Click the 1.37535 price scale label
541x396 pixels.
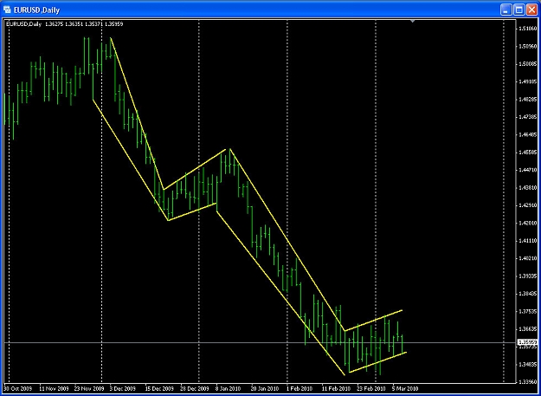(x=527, y=311)
